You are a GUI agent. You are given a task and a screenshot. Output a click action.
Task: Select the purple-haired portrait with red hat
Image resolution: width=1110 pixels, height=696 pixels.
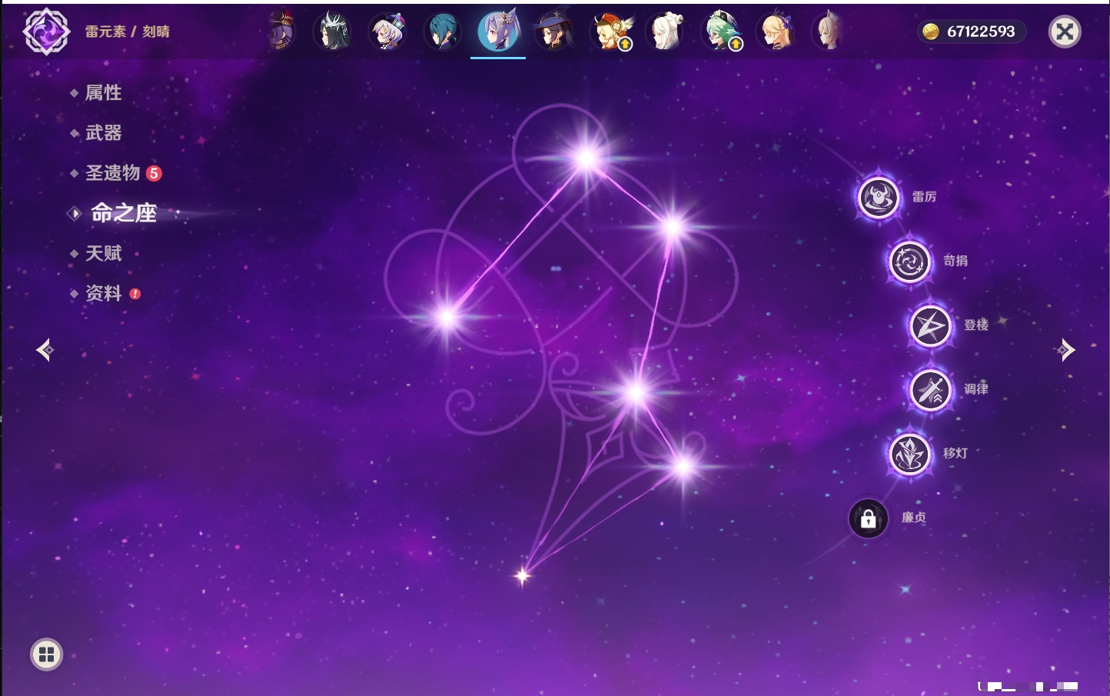[281, 32]
